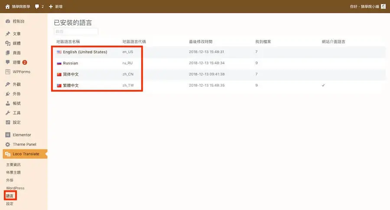
Task: Click the wrench icon for 工具
Action: (8, 113)
